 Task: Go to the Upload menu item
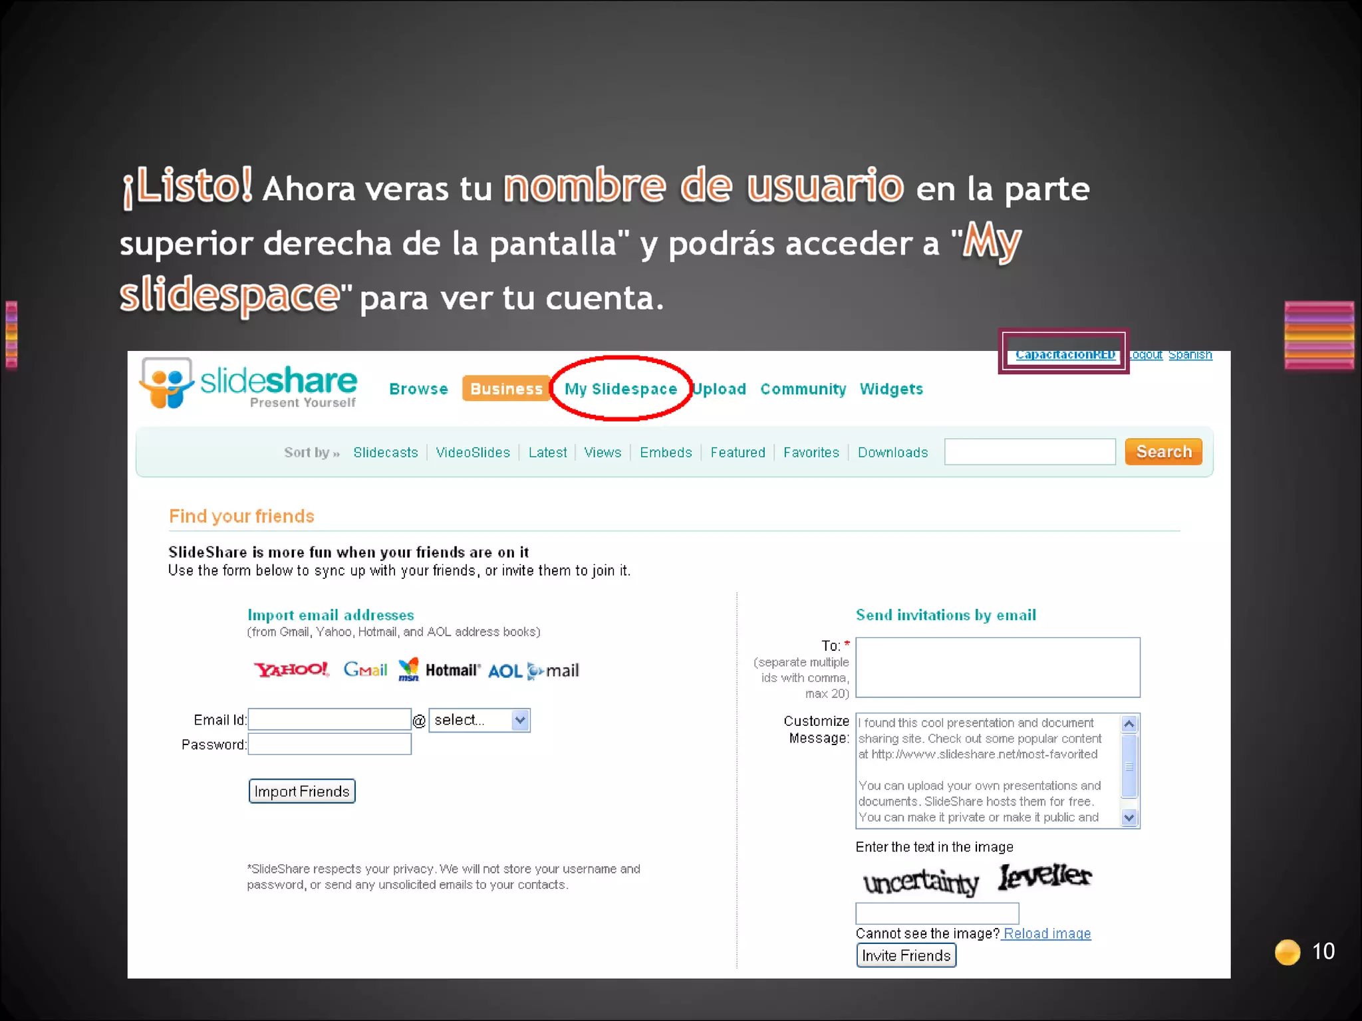click(719, 390)
